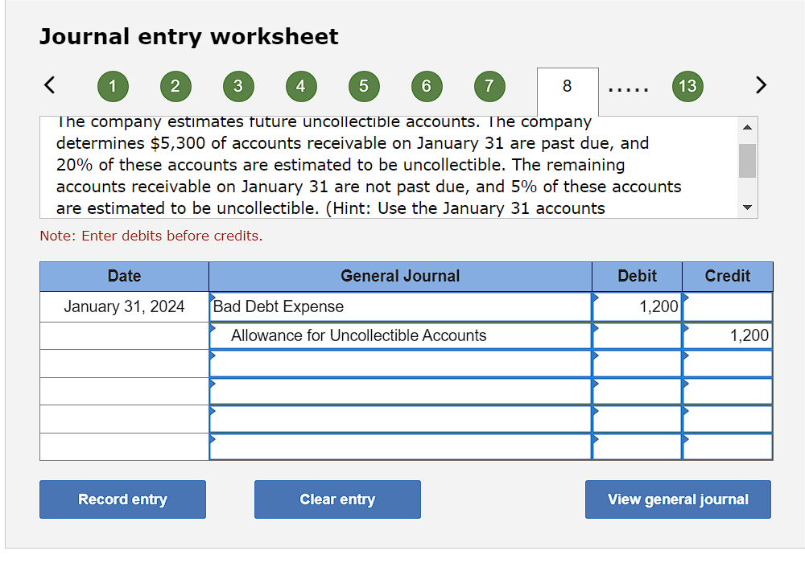Image resolution: width=805 pixels, height=563 pixels.
Task: Click the left chevron to go back
Action: point(49,84)
